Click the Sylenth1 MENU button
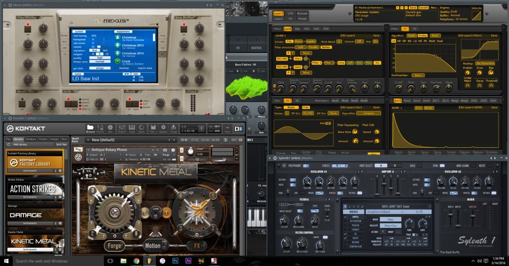 pyautogui.click(x=354, y=212)
